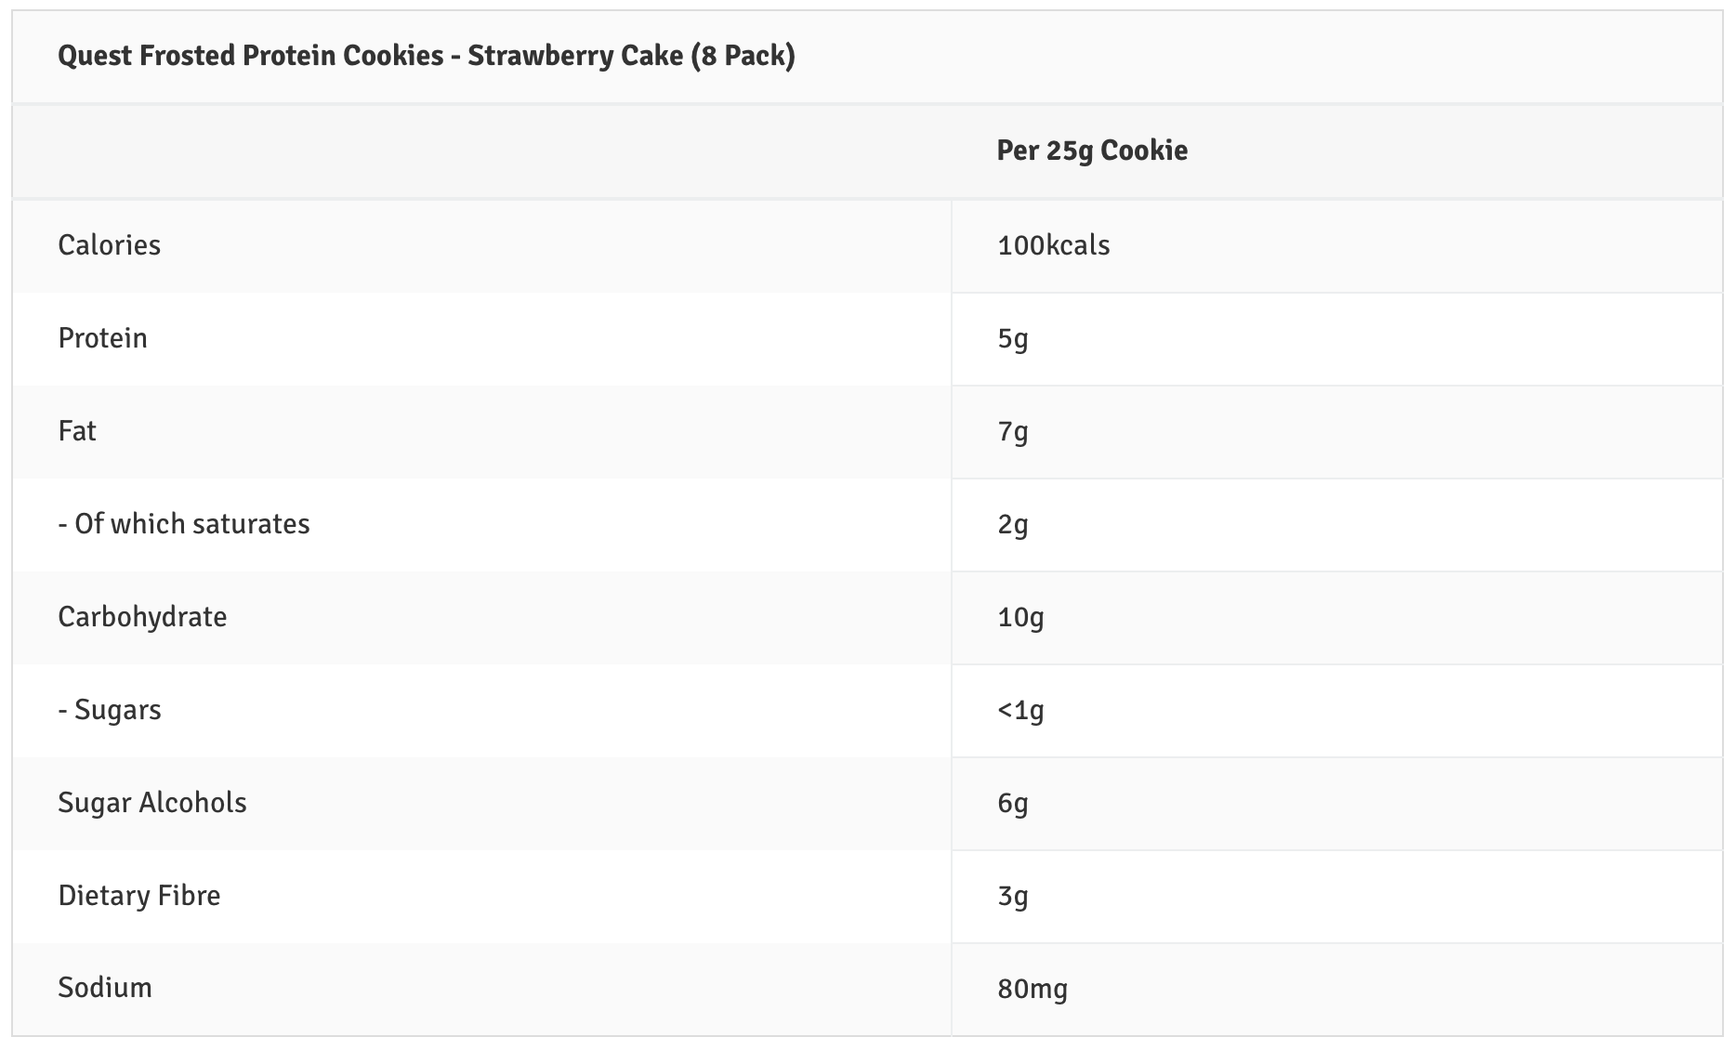Select the Protein row label
The image size is (1736, 1050).
[103, 338]
